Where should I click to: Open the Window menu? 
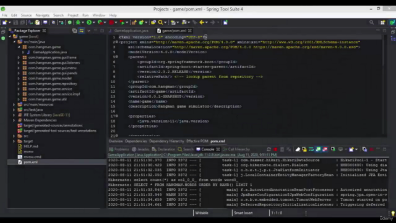point(99,15)
